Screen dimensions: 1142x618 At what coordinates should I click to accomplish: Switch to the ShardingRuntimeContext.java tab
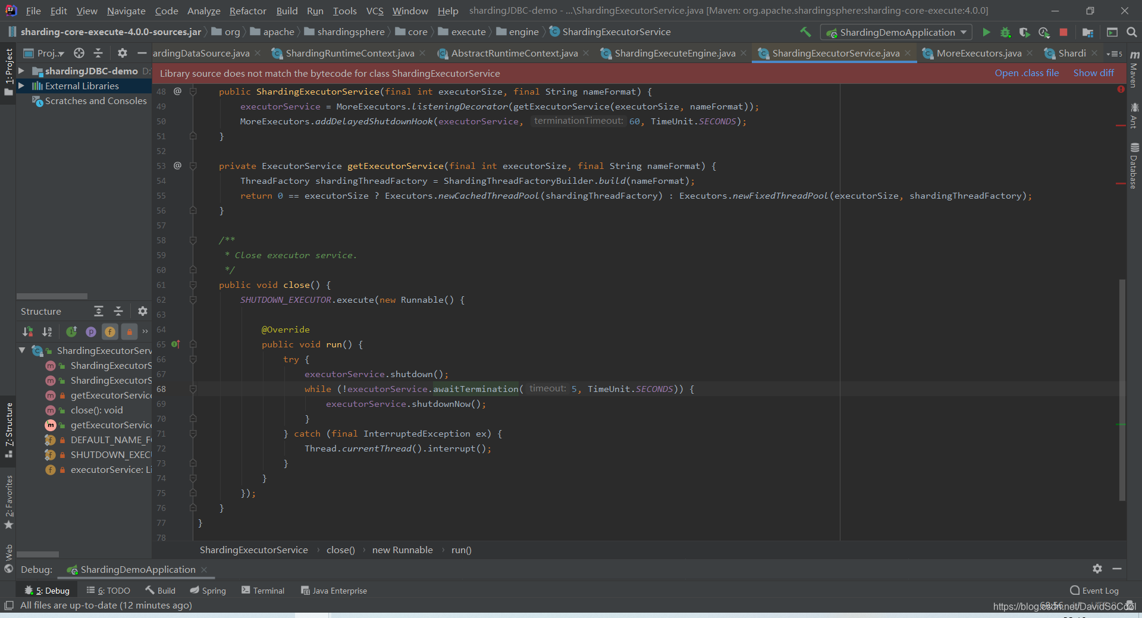click(350, 54)
